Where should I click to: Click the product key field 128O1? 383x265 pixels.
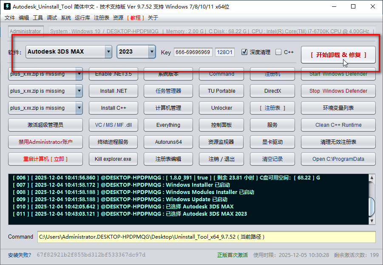click(225, 52)
